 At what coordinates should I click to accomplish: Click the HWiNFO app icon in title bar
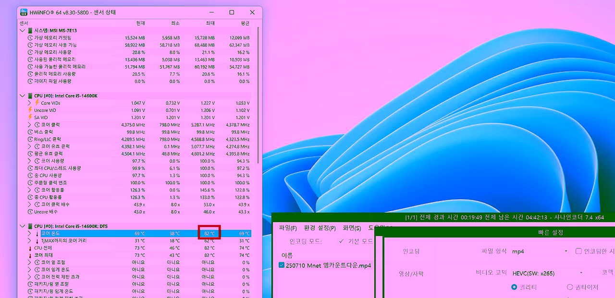click(x=24, y=12)
